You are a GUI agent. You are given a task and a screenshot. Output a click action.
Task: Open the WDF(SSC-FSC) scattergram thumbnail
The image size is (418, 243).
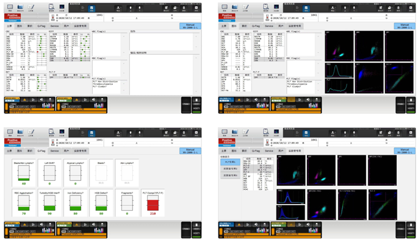tap(322, 205)
